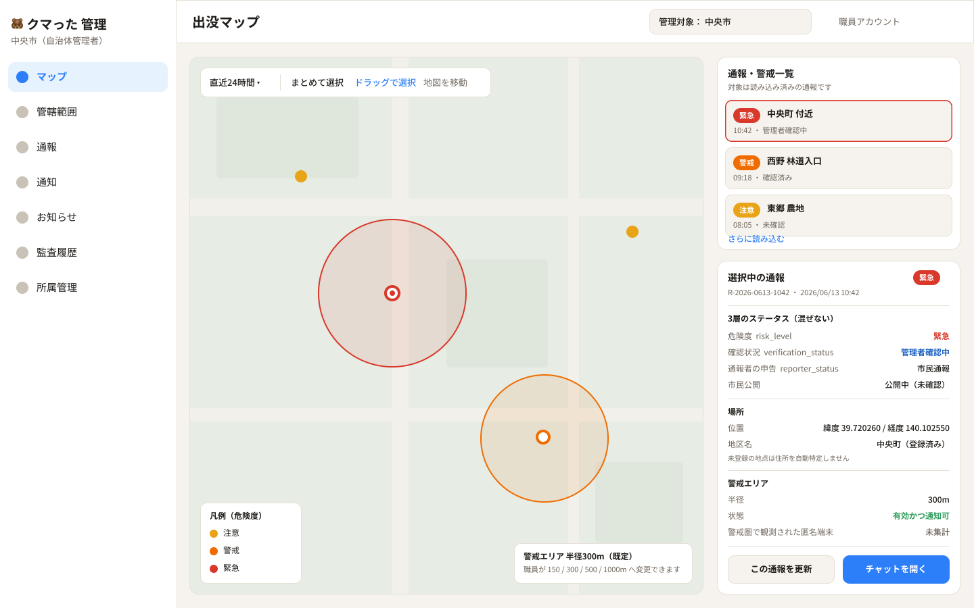974x608 pixels.
Task: Click この通報を更新 button
Action: point(781,569)
